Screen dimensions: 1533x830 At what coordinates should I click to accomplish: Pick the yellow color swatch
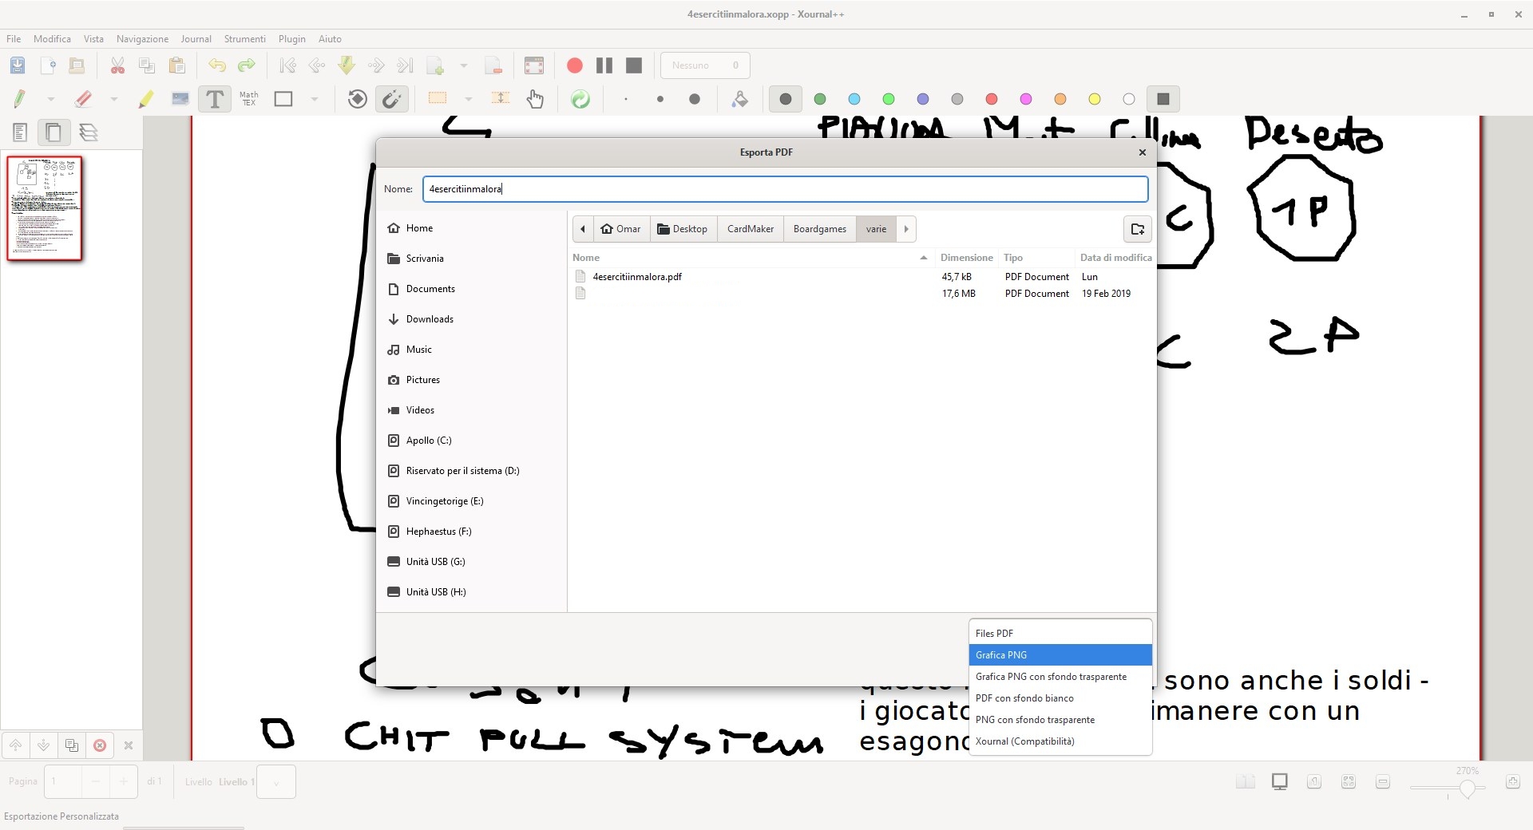pyautogui.click(x=1095, y=99)
